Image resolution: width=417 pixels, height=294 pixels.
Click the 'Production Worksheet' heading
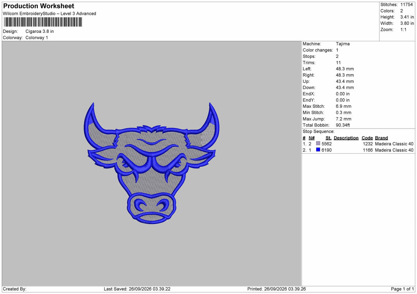tap(39, 6)
